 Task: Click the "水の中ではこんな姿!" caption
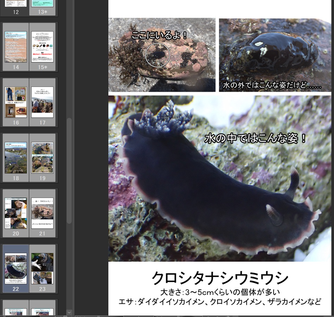[x=255, y=139]
